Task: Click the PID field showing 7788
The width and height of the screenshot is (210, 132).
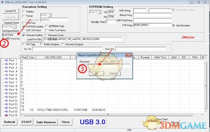Action: [x=111, y=17]
